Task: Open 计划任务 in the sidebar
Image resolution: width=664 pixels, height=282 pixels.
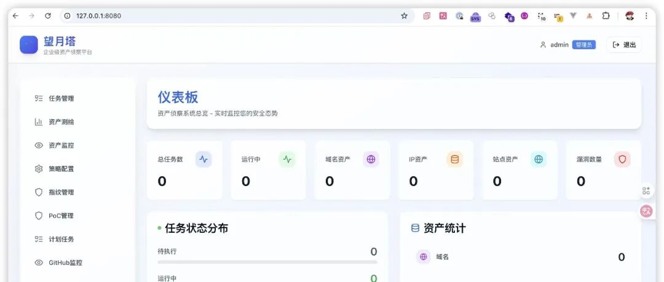Action: tap(77, 239)
